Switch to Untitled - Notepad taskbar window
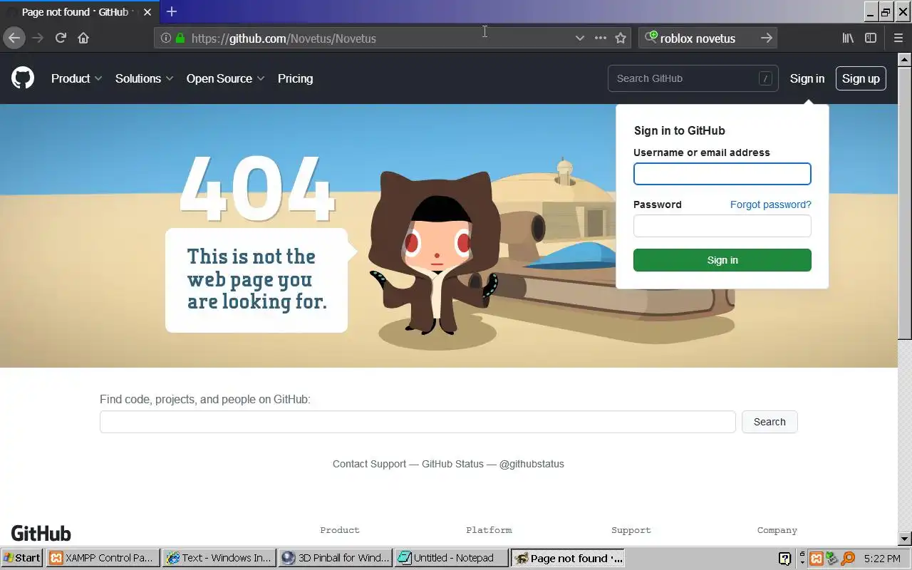 pos(452,558)
